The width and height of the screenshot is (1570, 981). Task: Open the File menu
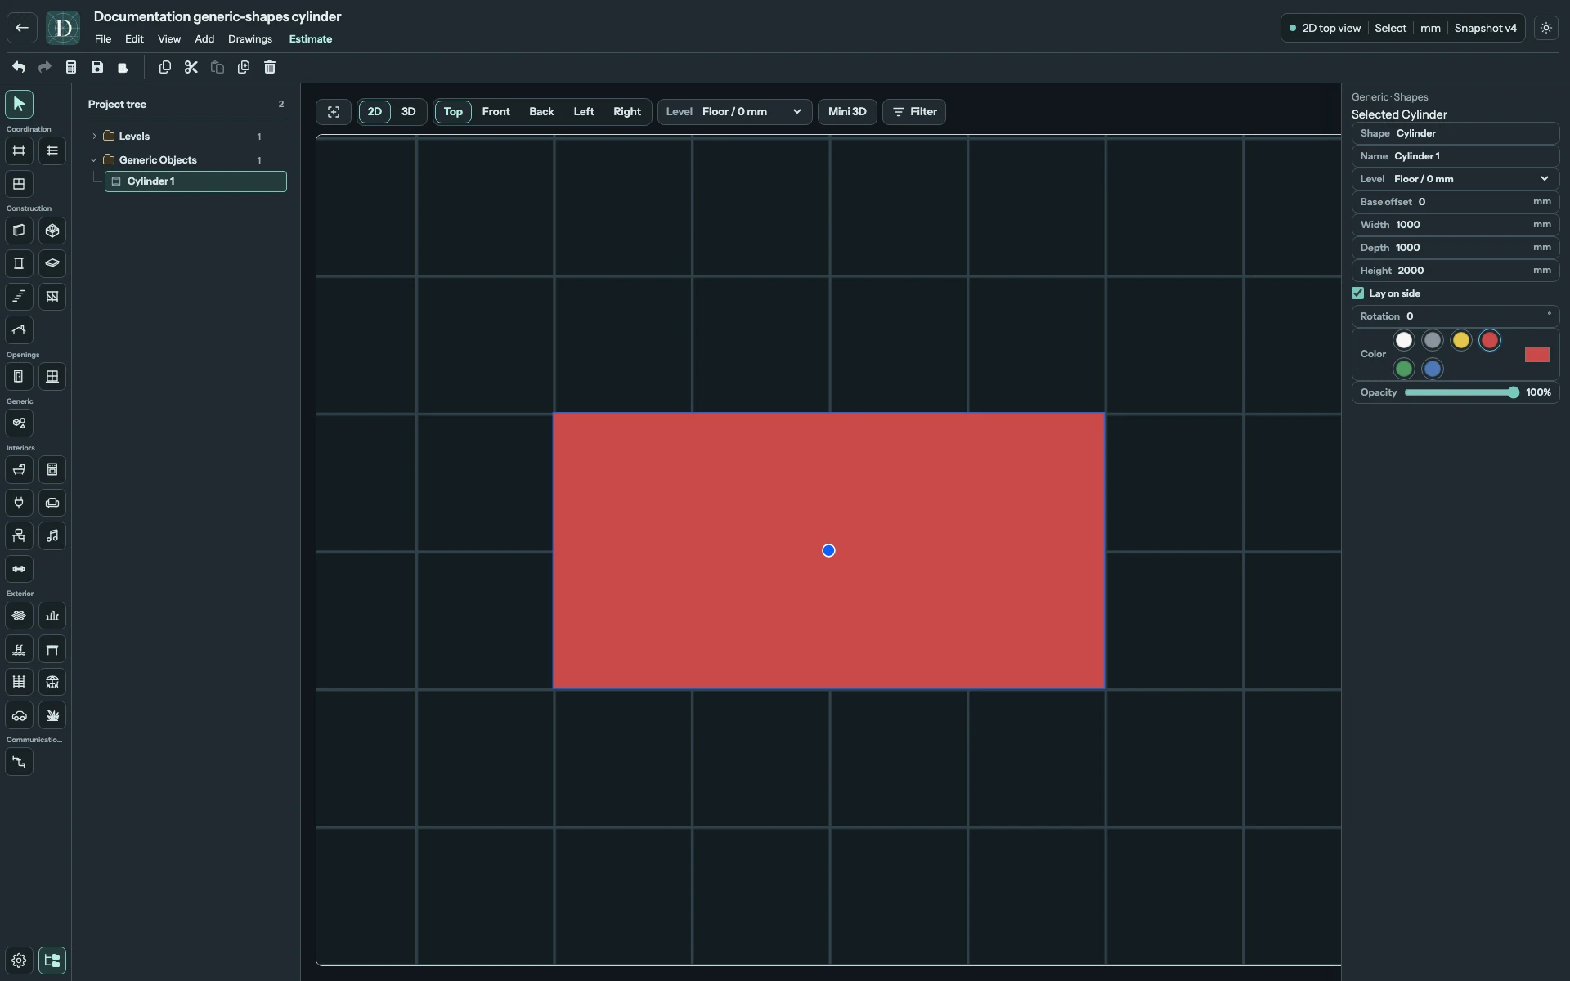click(103, 39)
